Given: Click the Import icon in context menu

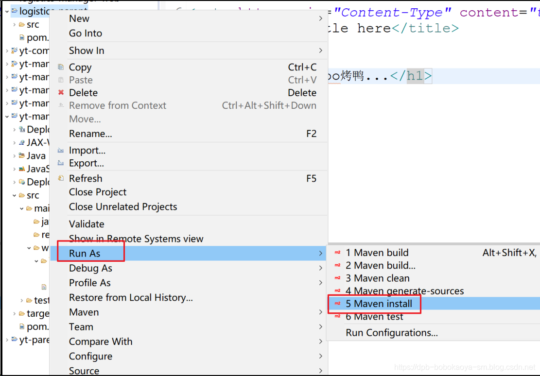Looking at the screenshot, I should pos(61,151).
